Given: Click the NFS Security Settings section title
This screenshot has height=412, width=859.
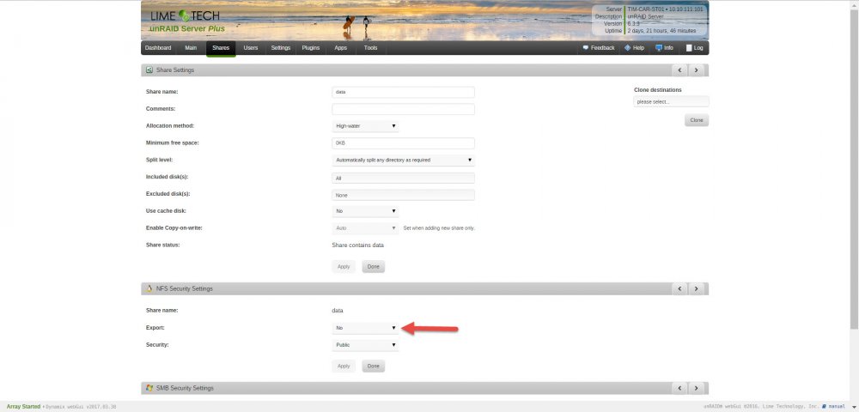Looking at the screenshot, I should tap(185, 288).
